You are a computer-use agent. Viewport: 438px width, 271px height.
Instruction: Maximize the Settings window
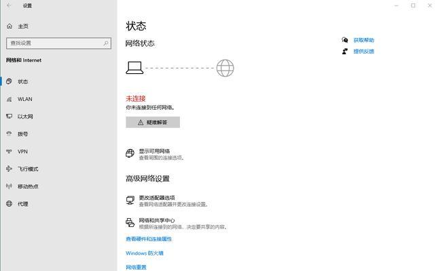413,5
